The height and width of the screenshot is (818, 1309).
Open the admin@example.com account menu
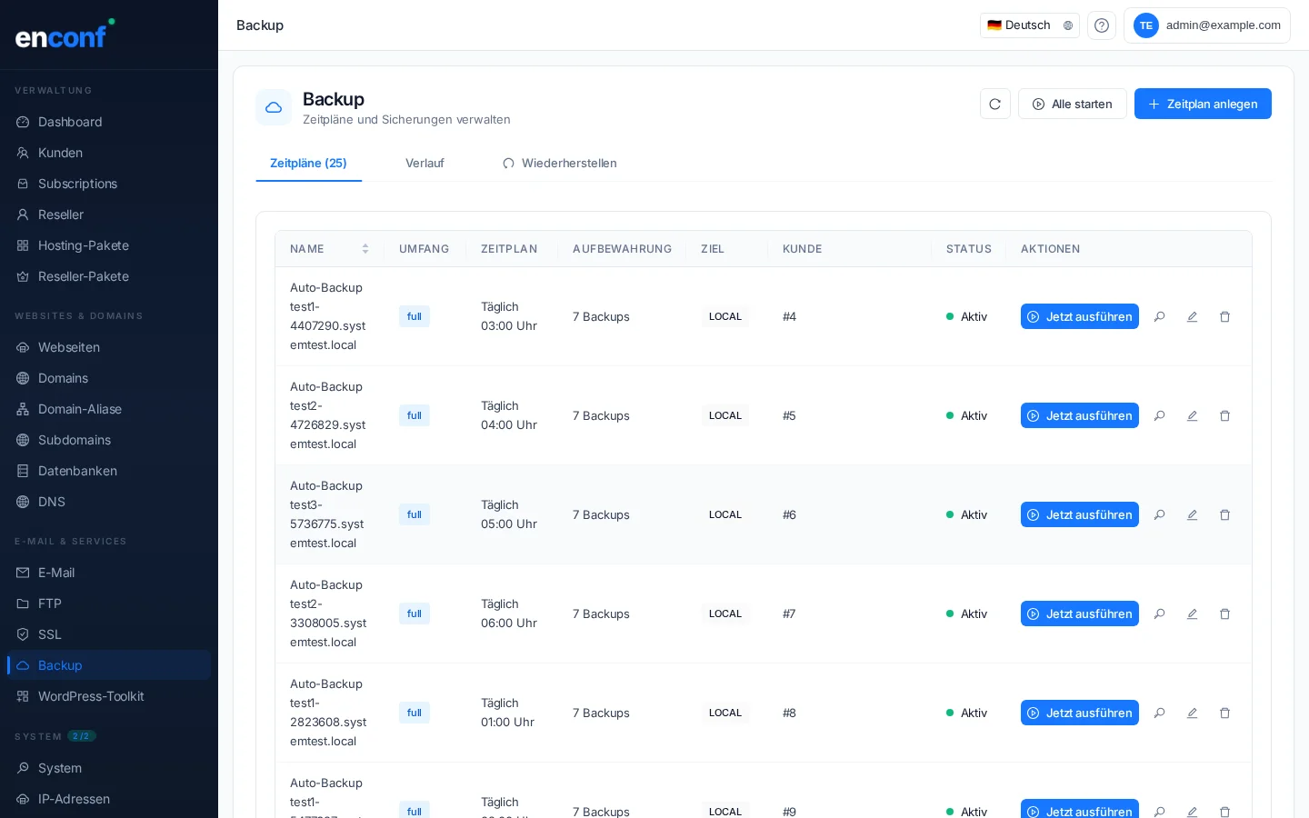1206,25
